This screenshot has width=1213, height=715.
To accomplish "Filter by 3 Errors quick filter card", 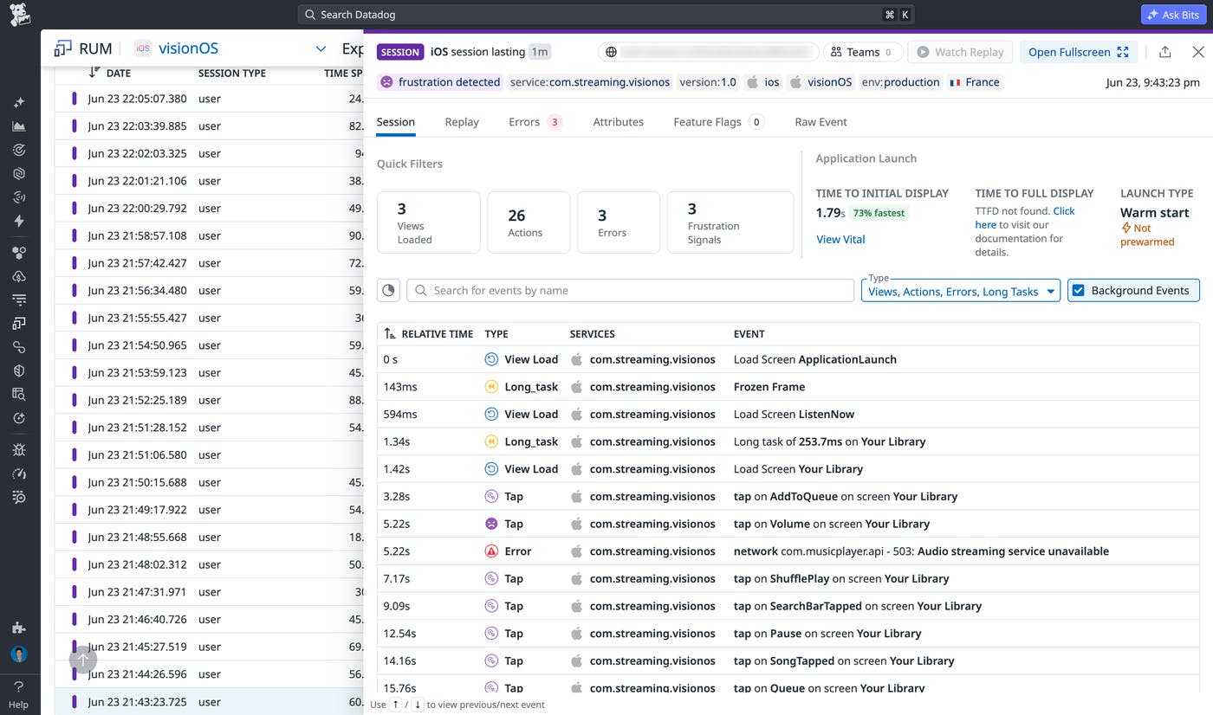I will (619, 222).
